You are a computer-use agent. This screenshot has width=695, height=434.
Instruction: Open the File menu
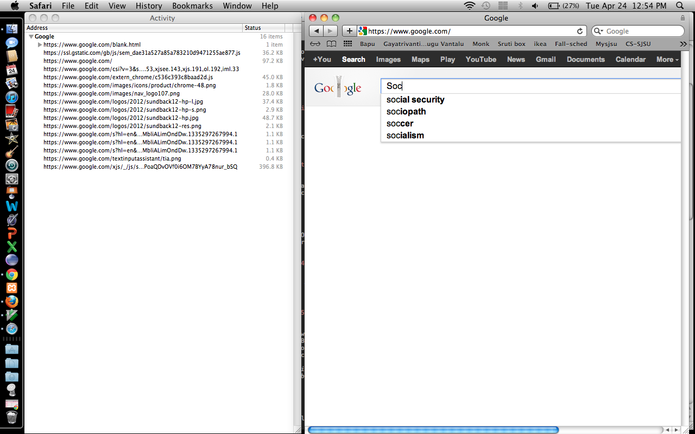68,5
